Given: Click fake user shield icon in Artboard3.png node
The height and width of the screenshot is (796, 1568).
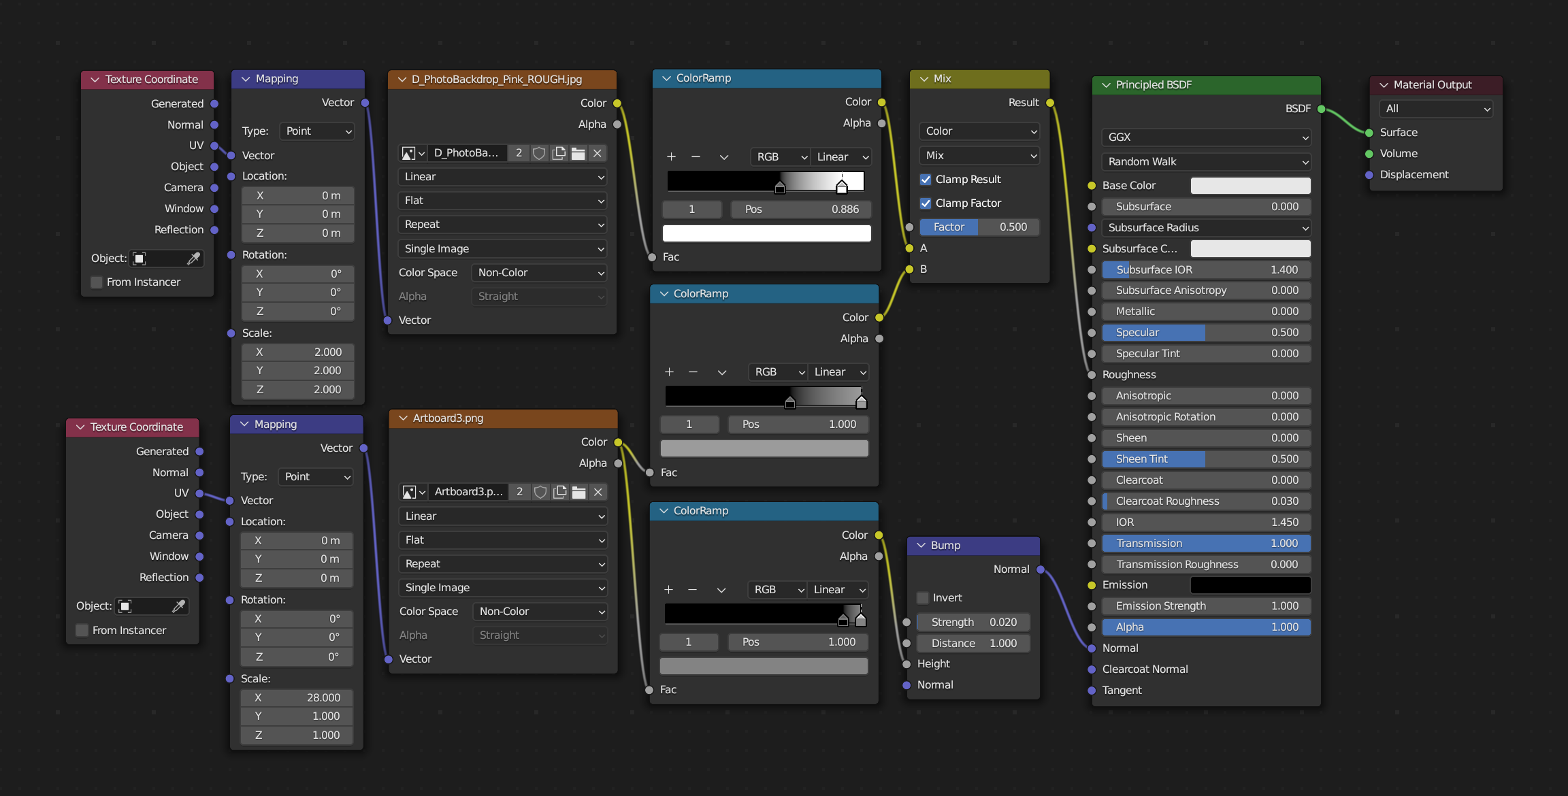Looking at the screenshot, I should pos(540,492).
